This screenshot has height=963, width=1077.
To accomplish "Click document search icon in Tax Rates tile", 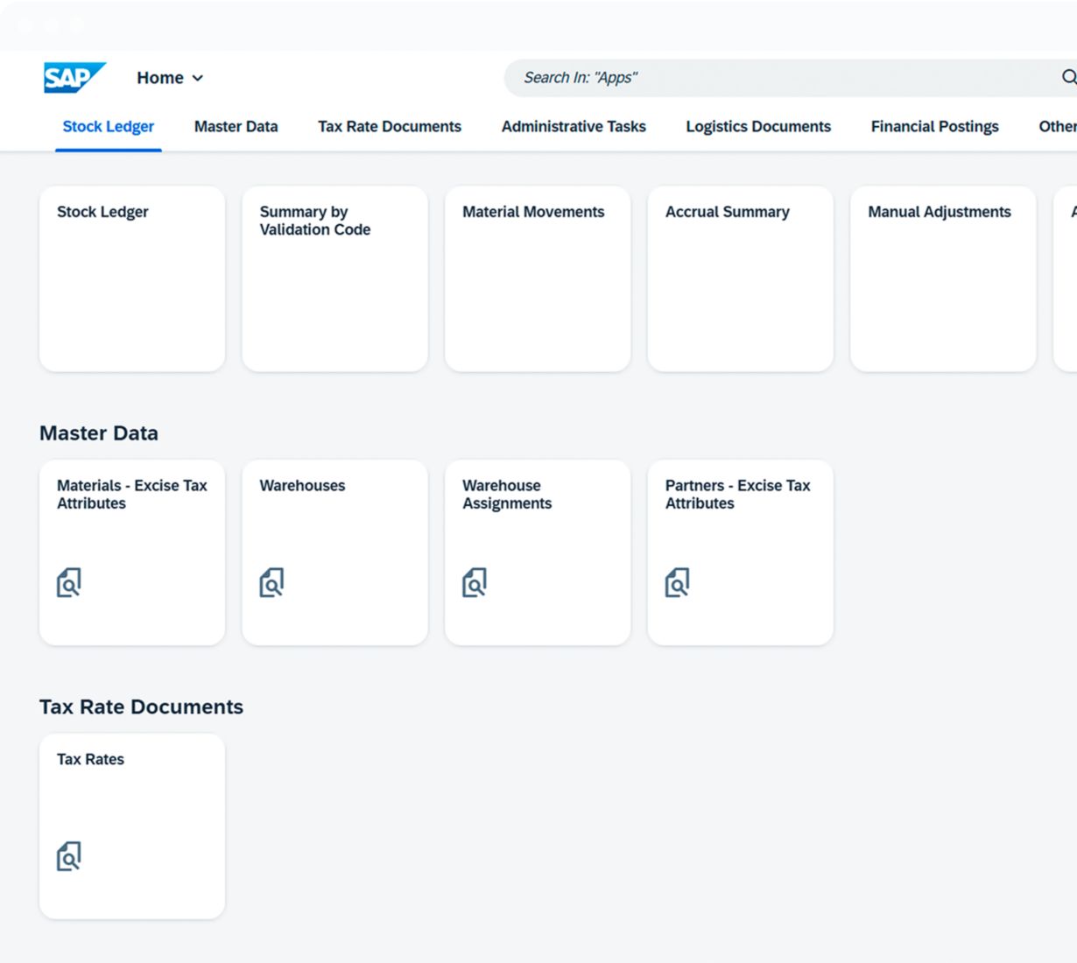I will (x=69, y=856).
